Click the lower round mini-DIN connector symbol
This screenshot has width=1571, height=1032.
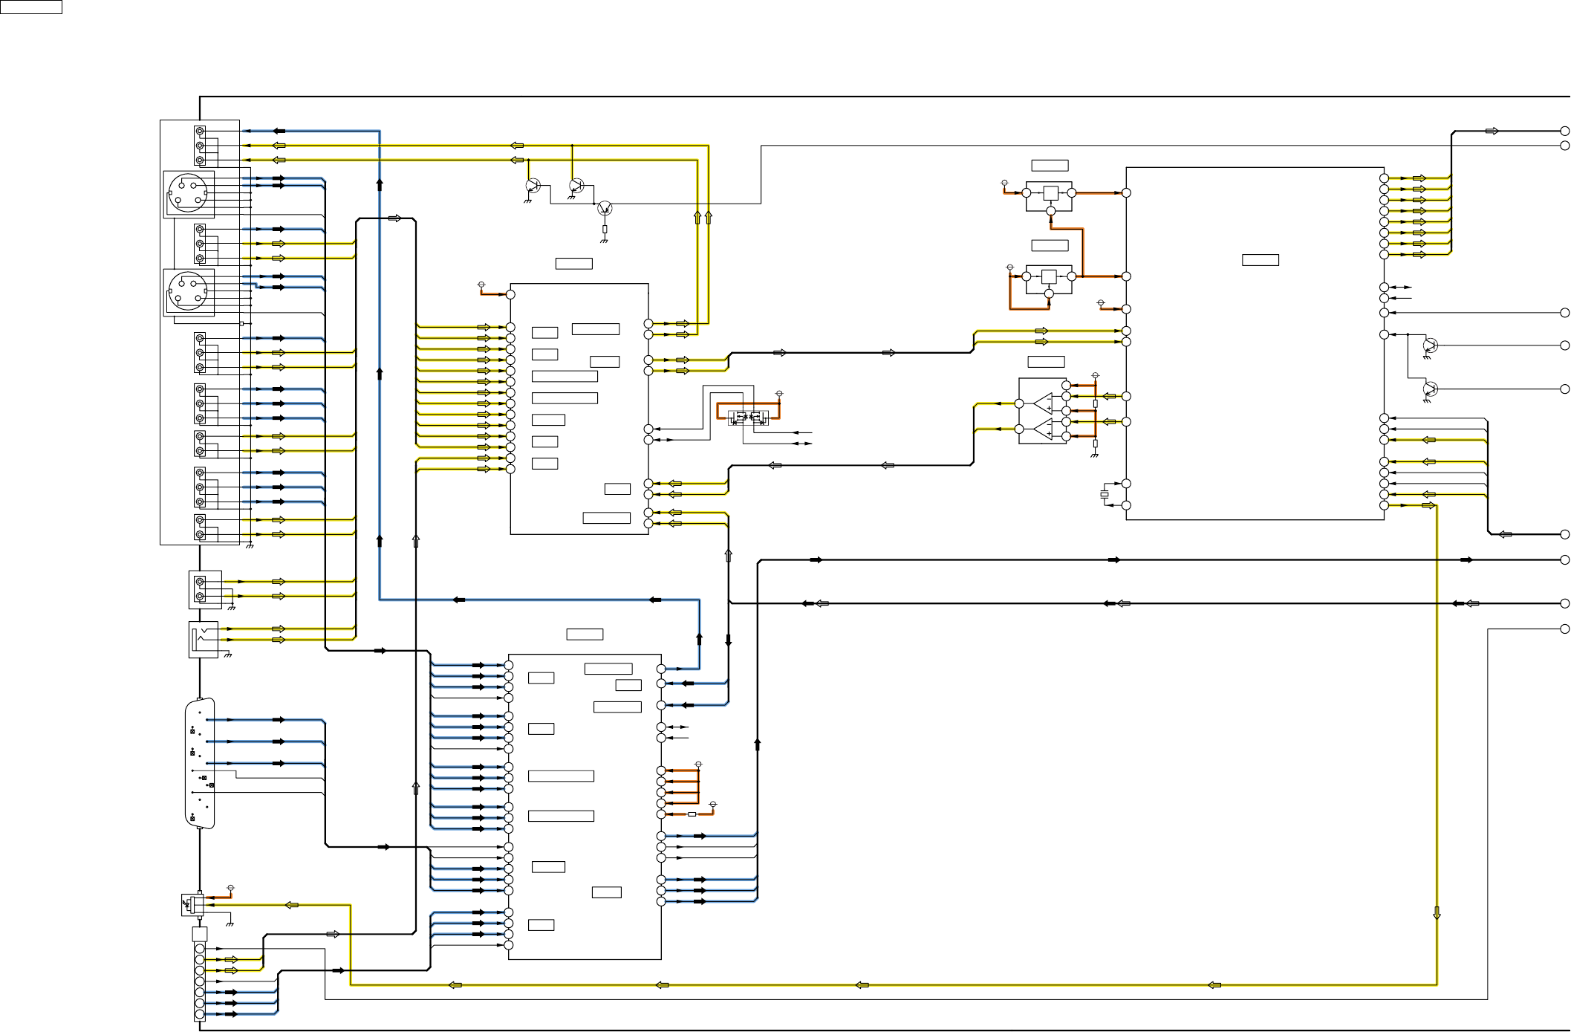click(x=189, y=292)
